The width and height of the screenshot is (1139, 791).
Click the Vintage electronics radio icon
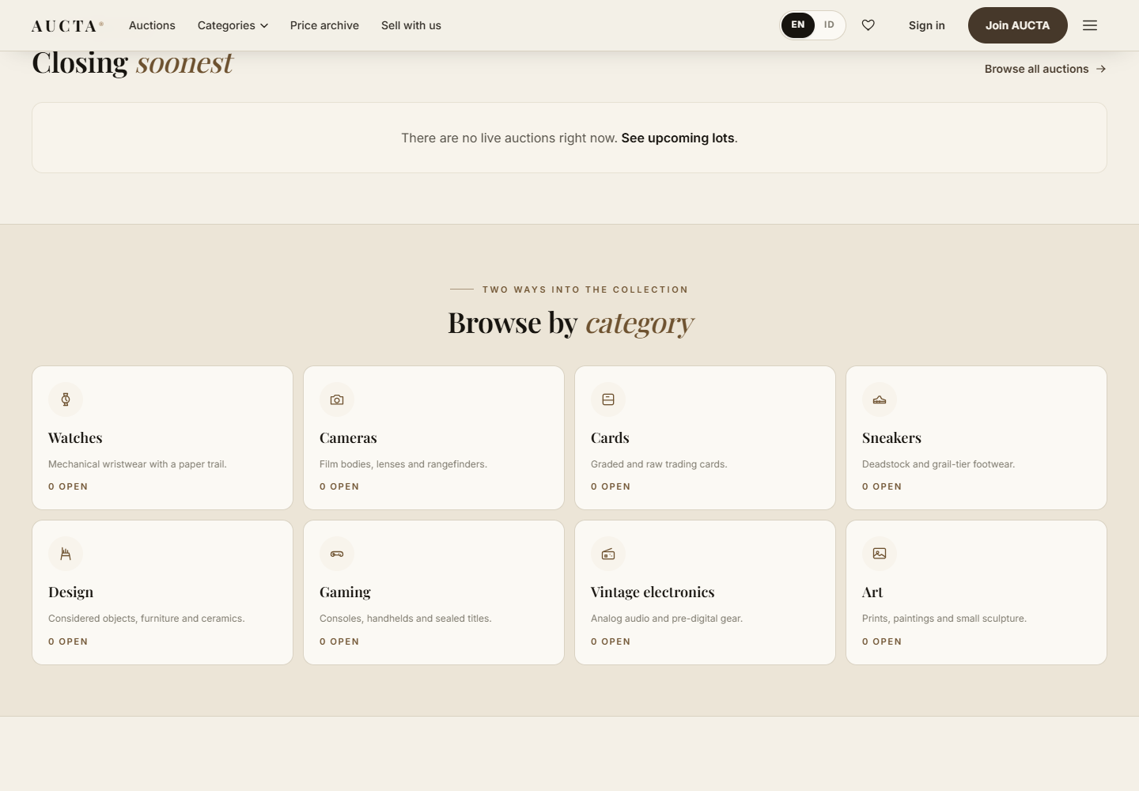[x=608, y=554]
